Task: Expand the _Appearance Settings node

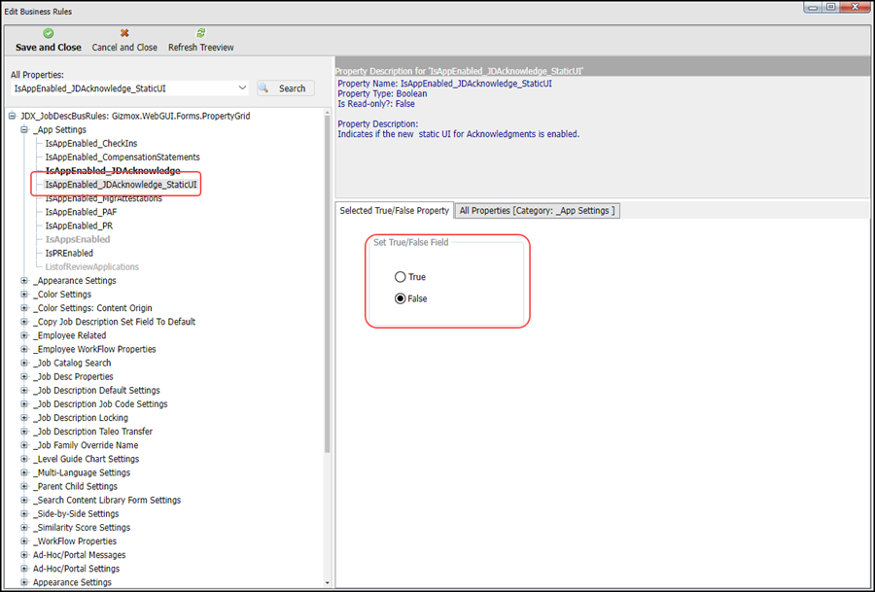Action: (x=24, y=281)
